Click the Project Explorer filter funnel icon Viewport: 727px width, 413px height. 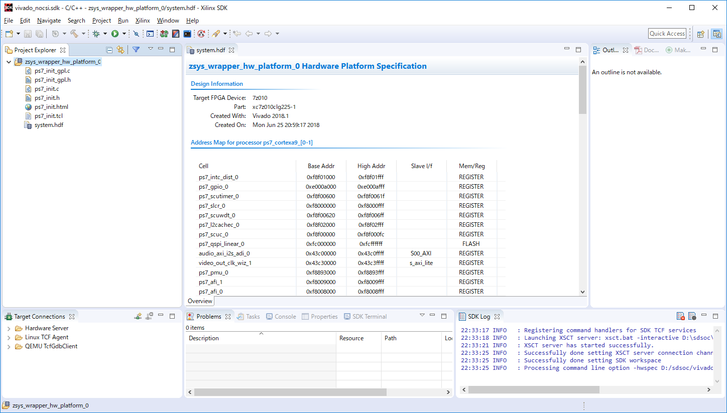(136, 50)
